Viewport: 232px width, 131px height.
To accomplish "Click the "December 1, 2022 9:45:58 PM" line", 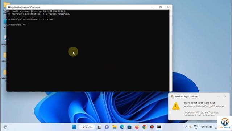I will point(199,115).
